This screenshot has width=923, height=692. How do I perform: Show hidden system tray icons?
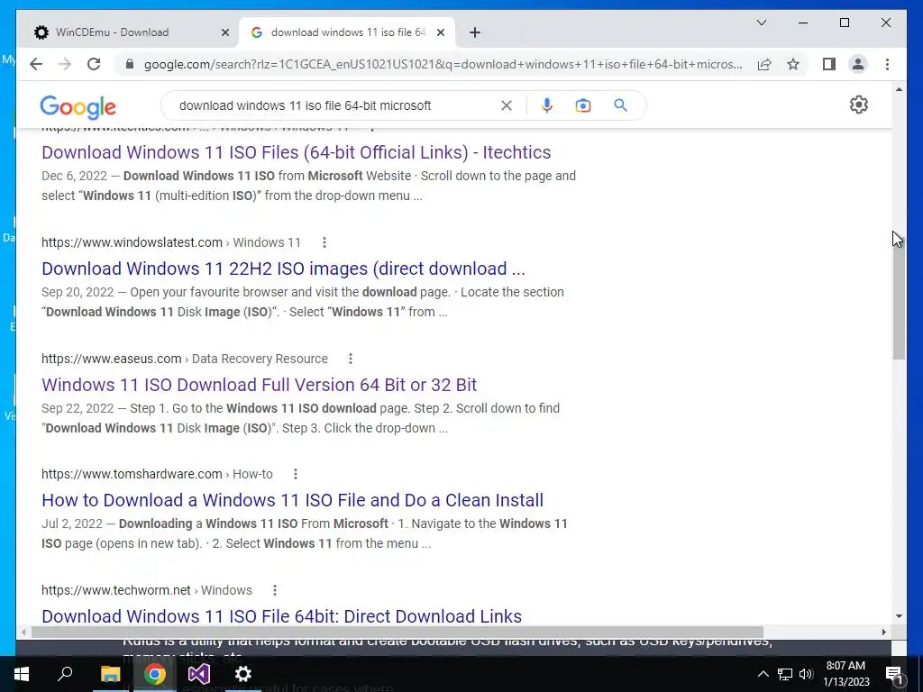click(x=763, y=674)
